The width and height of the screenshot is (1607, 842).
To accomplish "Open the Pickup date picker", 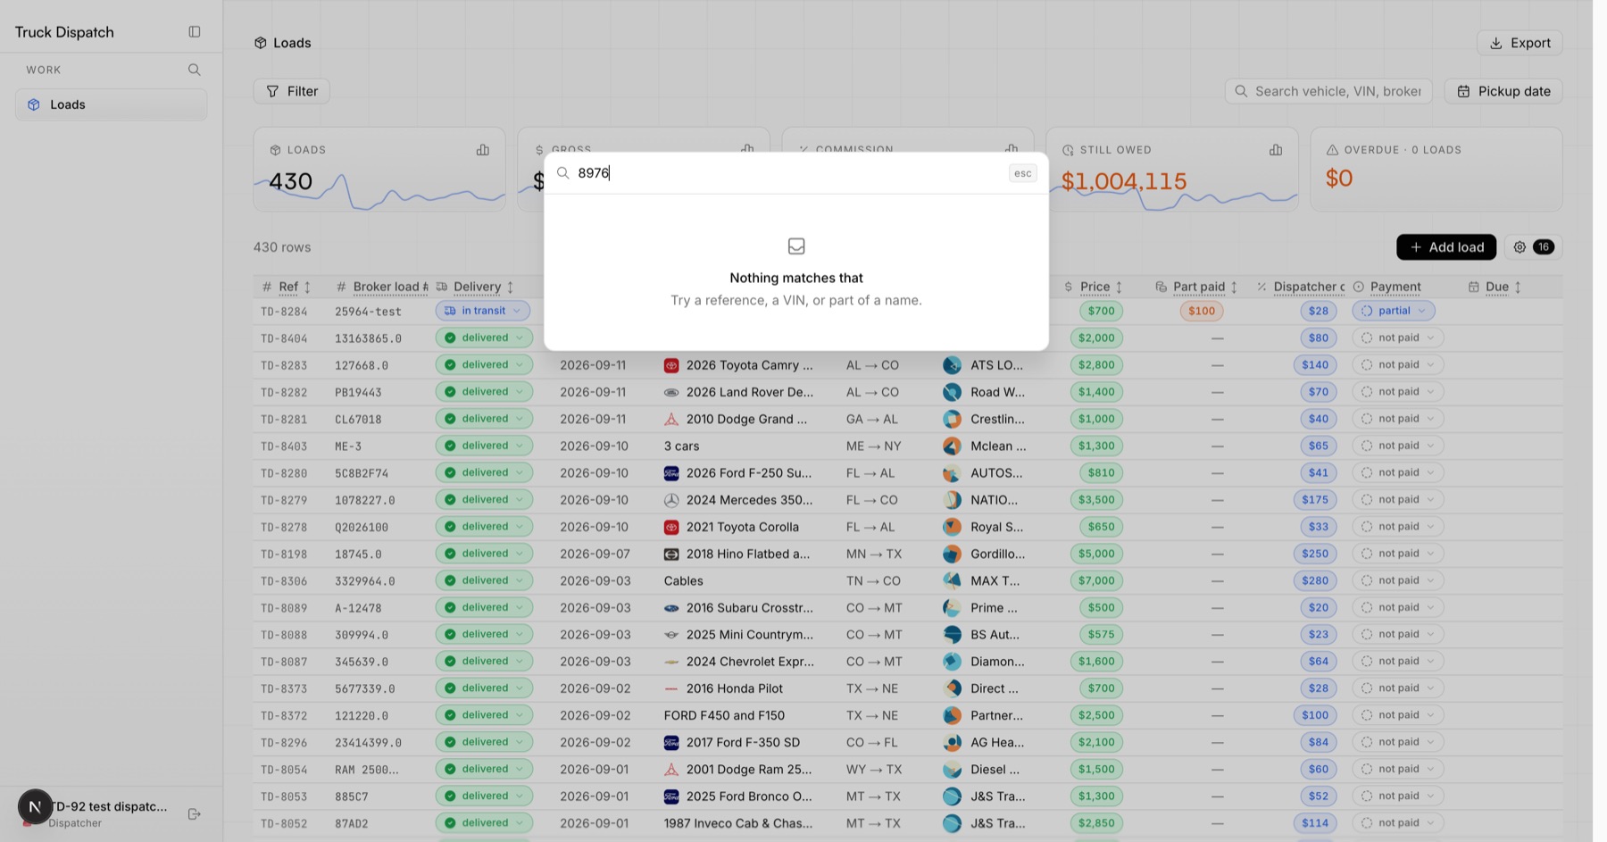I will click(1503, 91).
